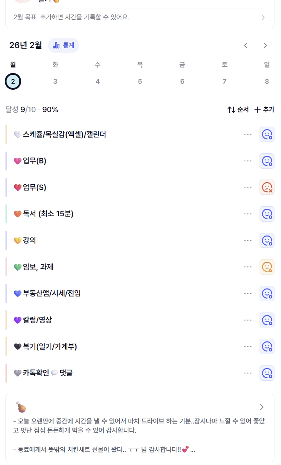The width and height of the screenshot is (281, 465).
Task: Click status face icon for 칼럼/영상
Action: pyautogui.click(x=267, y=320)
